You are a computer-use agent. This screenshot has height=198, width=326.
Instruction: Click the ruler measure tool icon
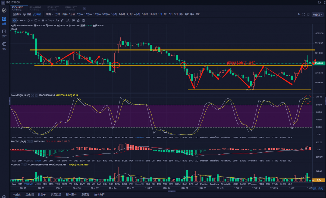coord(62,20)
